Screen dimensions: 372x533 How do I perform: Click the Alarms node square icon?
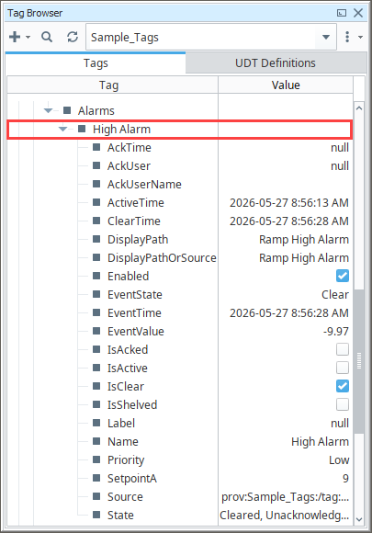click(x=67, y=110)
